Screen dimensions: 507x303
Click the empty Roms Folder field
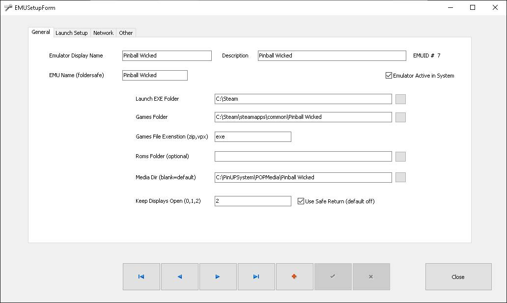tap(303, 157)
